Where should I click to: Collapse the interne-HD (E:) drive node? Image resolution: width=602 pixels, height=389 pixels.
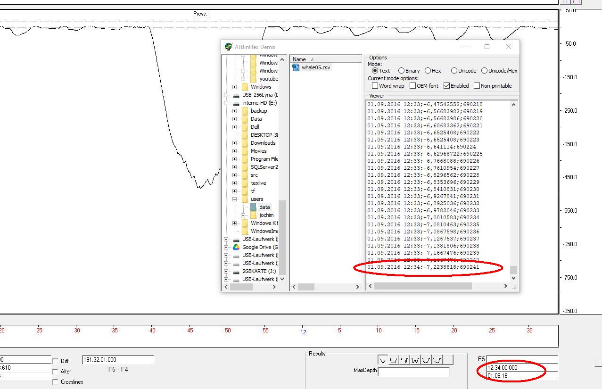pyautogui.click(x=226, y=103)
